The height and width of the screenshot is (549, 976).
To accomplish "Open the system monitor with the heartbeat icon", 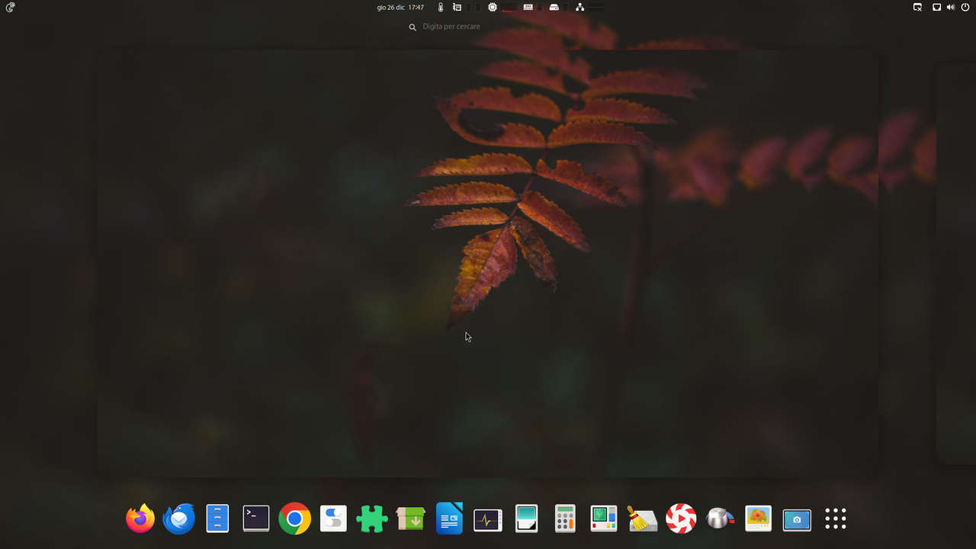I will [487, 518].
